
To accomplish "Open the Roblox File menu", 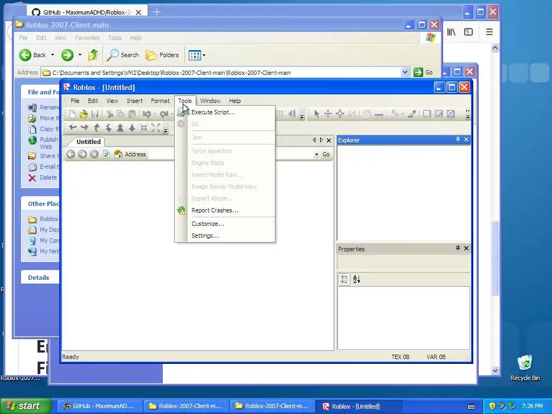I will [75, 101].
